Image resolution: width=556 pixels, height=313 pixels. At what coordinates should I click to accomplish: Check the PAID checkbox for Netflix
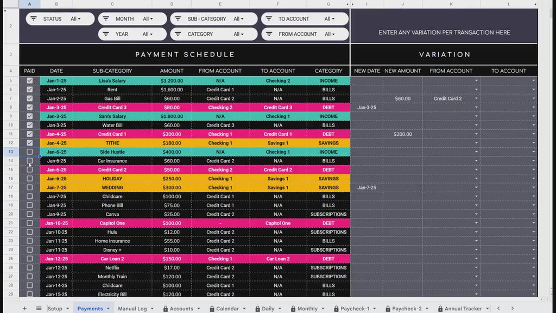[30, 267]
